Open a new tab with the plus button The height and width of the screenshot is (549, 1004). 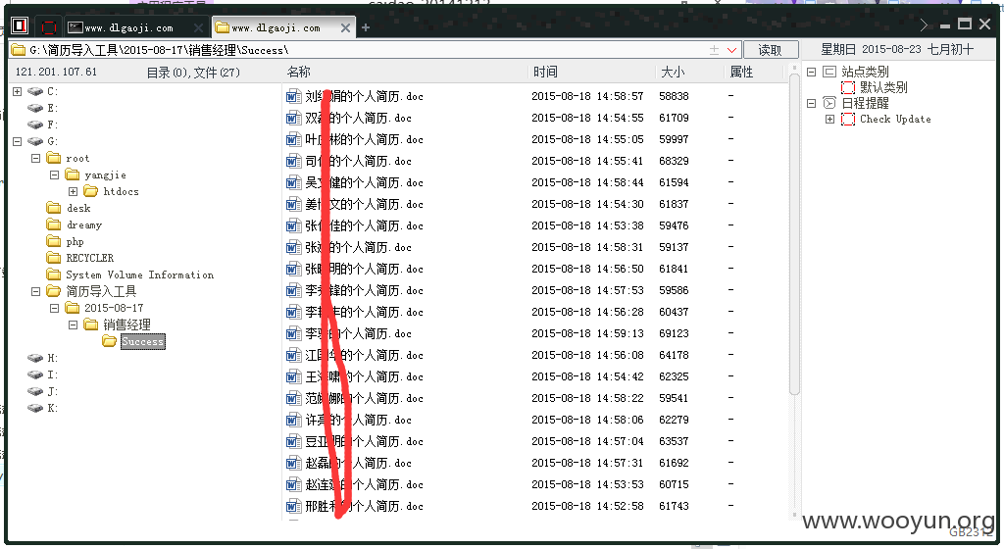click(366, 27)
